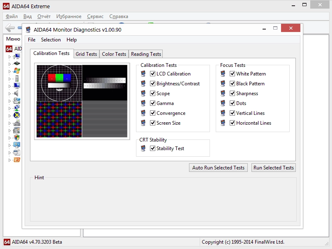Select the Config icon in the tree
Screen dimensions: 332x249
(x=16, y=145)
